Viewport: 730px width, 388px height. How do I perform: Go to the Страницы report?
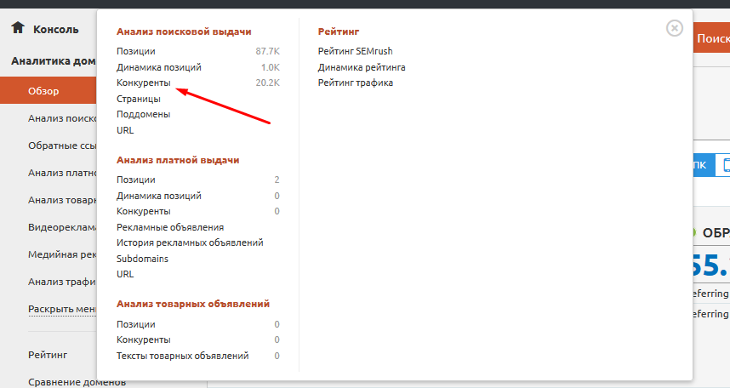(139, 99)
